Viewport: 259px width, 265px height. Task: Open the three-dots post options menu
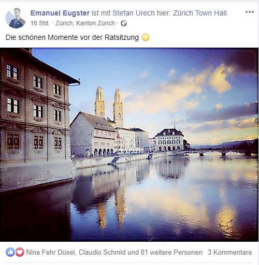[x=250, y=12]
